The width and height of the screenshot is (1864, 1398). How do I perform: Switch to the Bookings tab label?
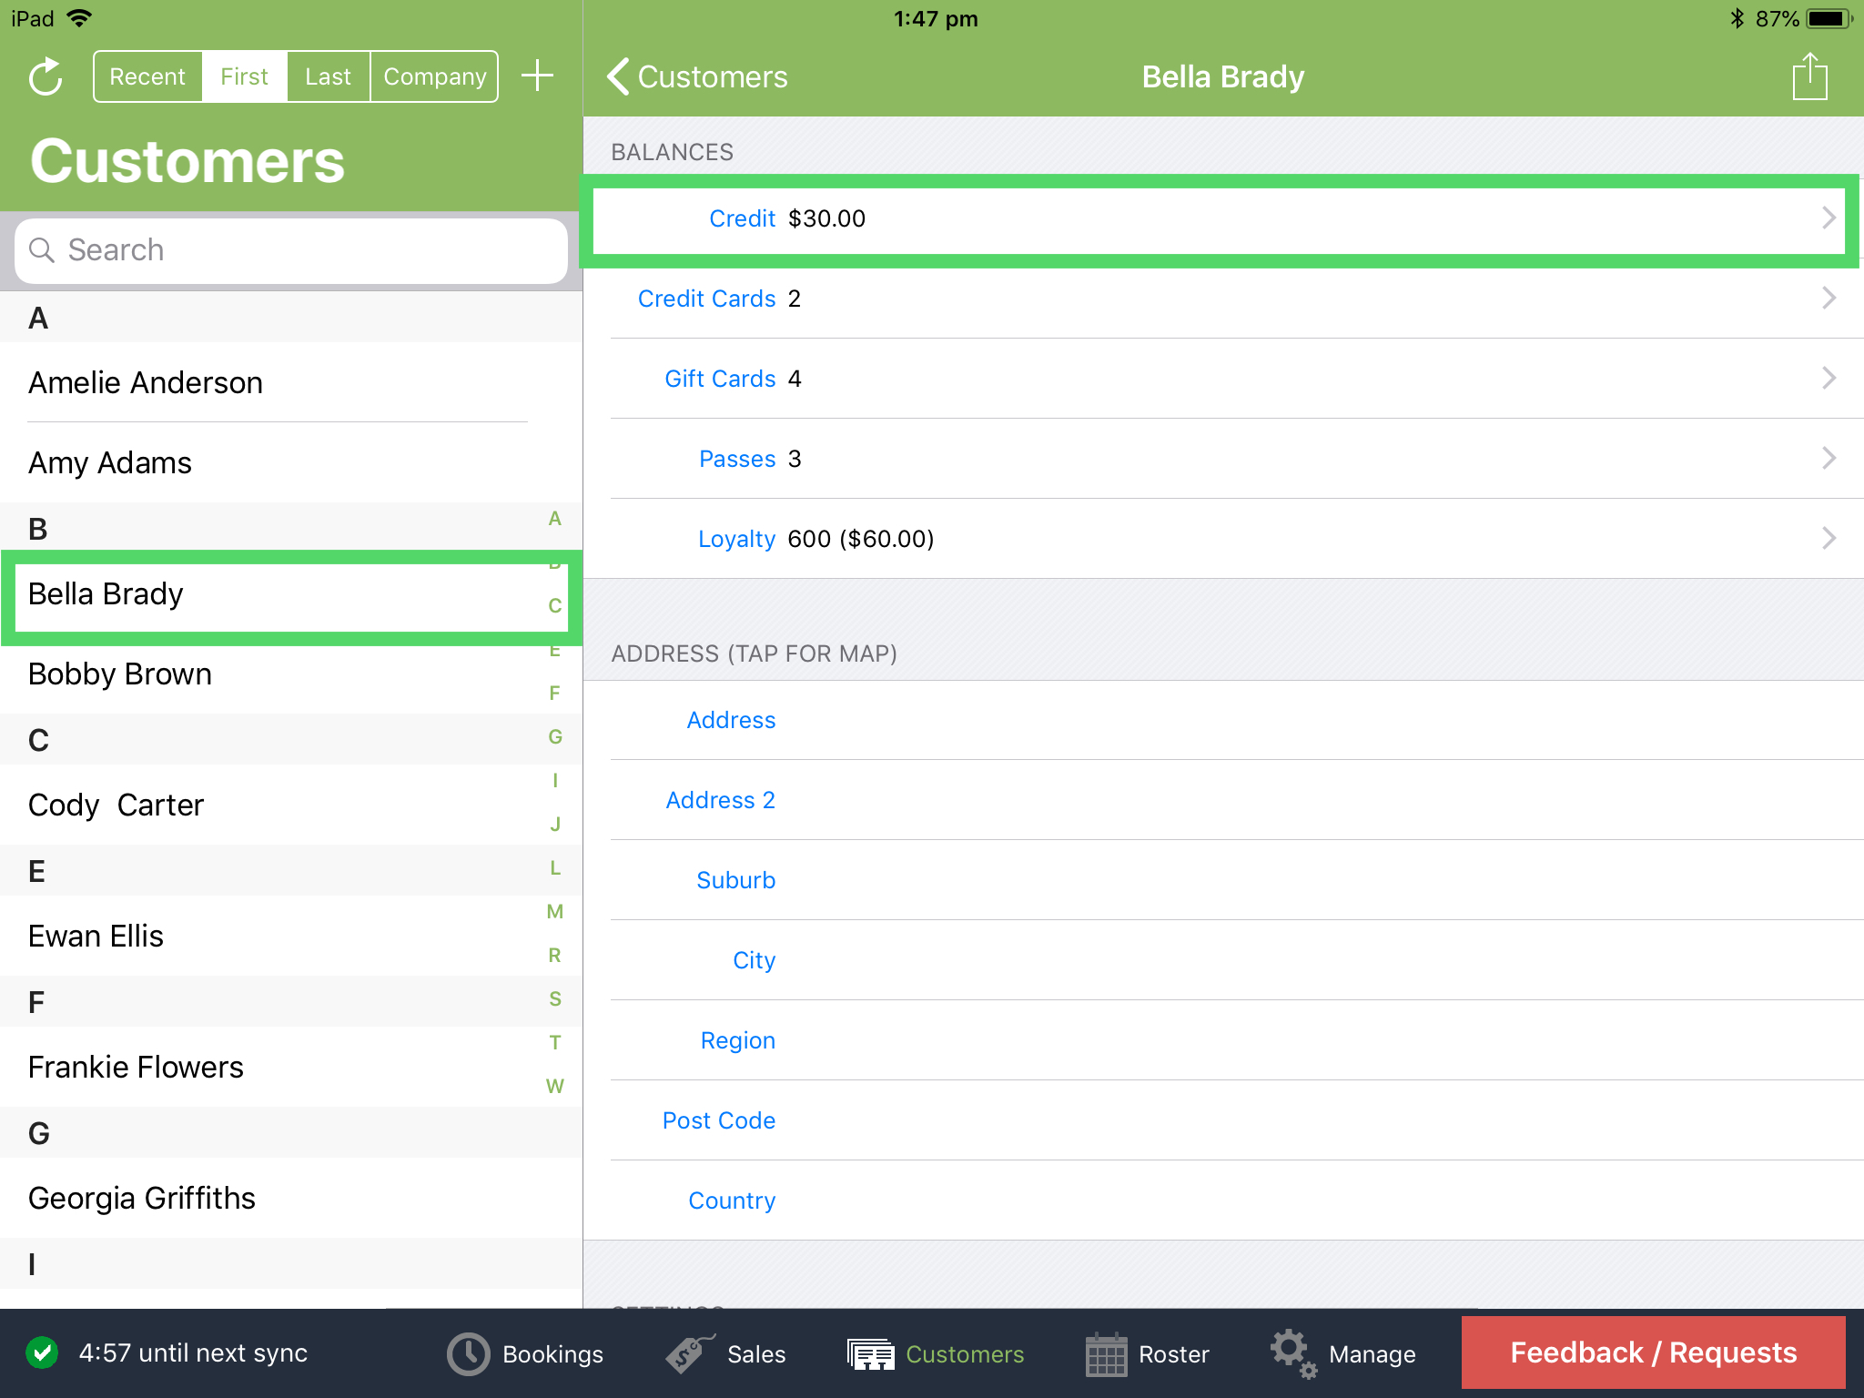[552, 1354]
